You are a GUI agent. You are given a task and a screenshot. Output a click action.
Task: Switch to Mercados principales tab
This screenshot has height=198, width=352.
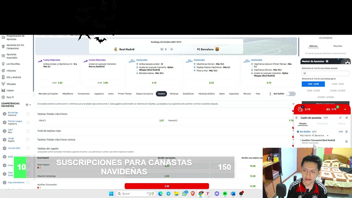tap(48, 94)
